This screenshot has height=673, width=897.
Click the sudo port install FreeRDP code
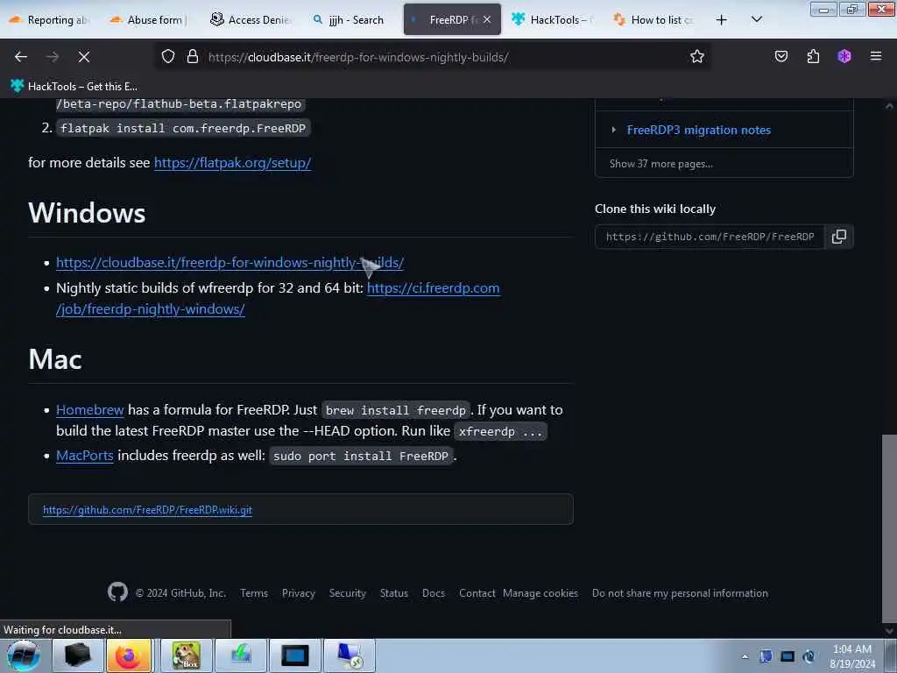pos(361,456)
